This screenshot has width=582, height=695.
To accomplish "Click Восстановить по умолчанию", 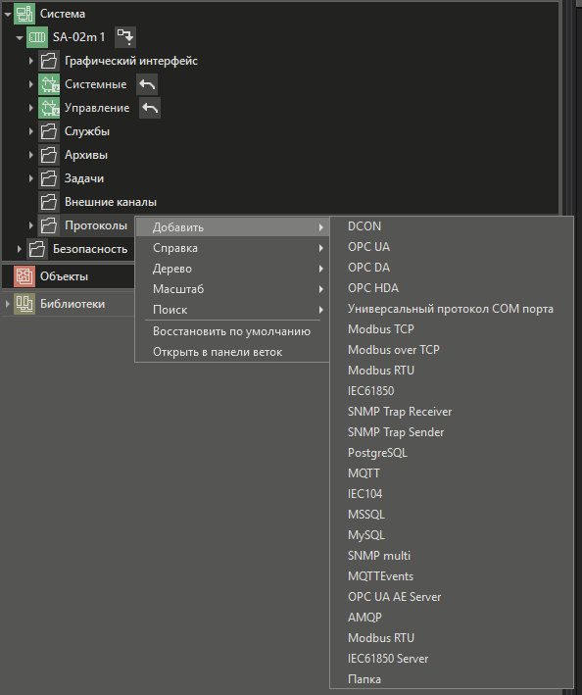I will 231,331.
